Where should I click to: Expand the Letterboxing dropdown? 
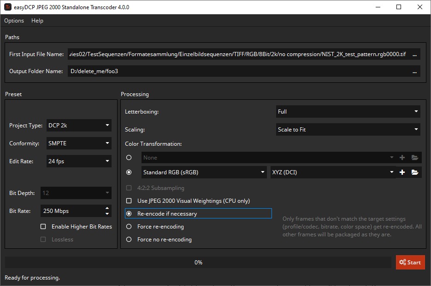(x=348, y=111)
